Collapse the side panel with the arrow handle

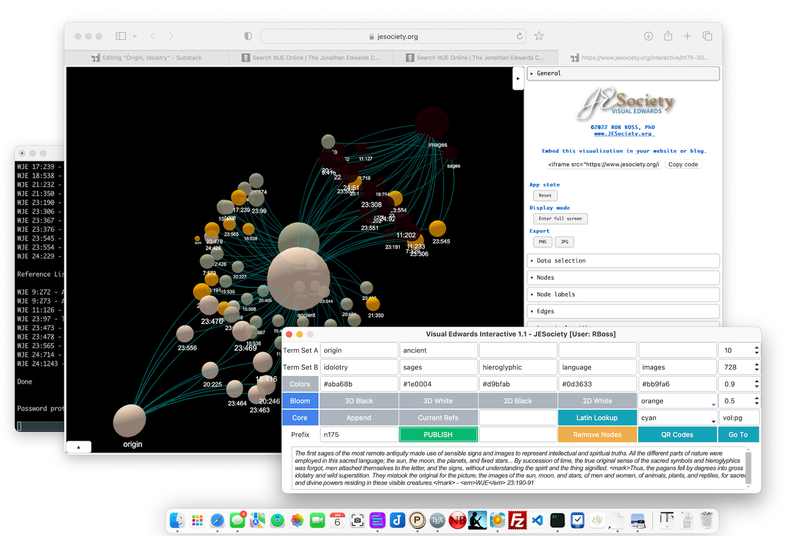point(518,79)
